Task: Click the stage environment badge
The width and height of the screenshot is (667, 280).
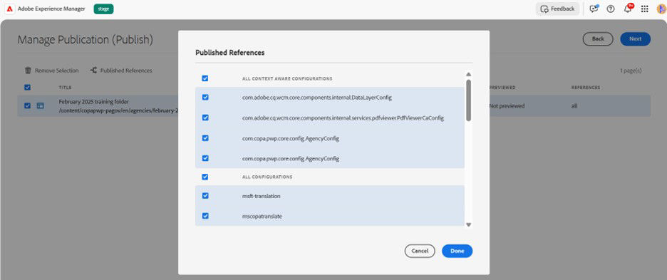Action: pos(103,9)
